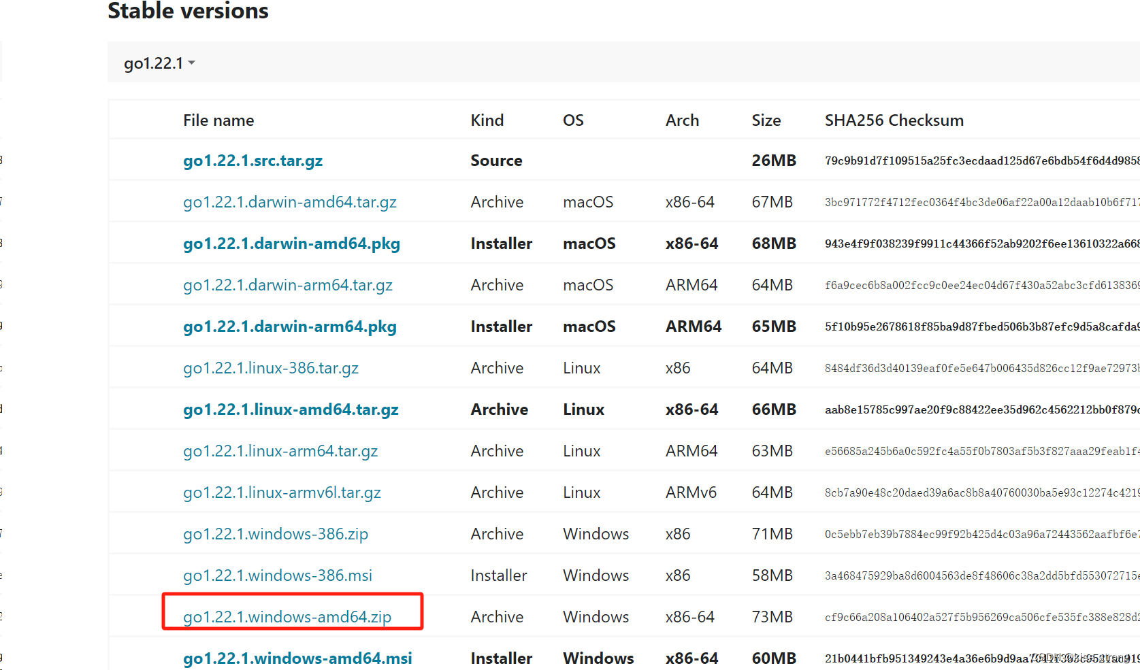This screenshot has width=1140, height=670.
Task: Select checksum starting with 79c9b91d7f
Action: [982, 161]
